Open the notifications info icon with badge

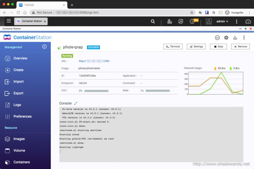click(x=192, y=22)
